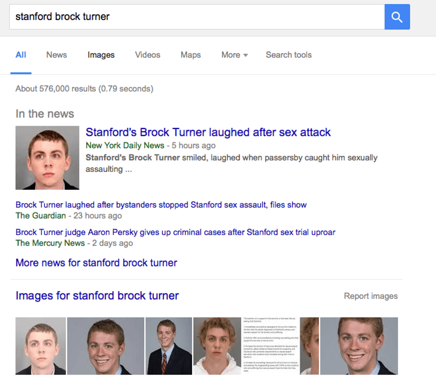Open the last smiling portrait image result
The height and width of the screenshot is (383, 436).
click(359, 346)
